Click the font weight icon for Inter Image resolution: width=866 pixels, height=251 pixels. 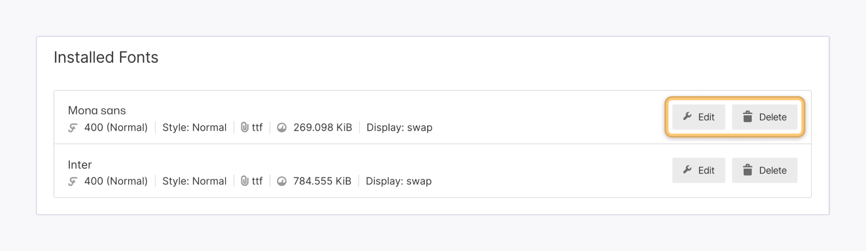[x=73, y=181]
